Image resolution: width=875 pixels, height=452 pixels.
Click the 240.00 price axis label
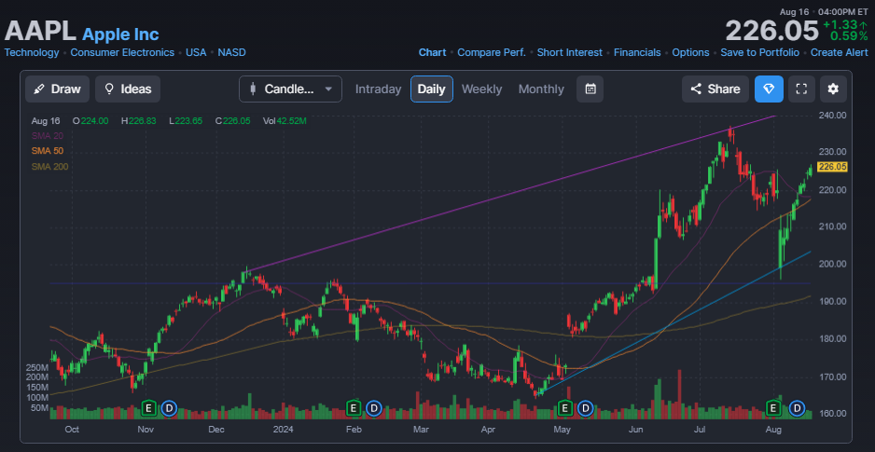(x=833, y=116)
